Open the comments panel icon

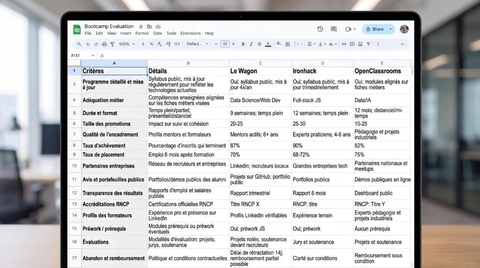click(334, 29)
